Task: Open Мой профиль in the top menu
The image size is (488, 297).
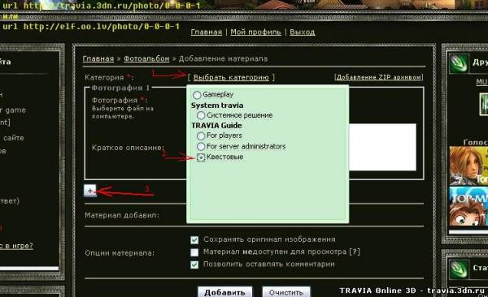Action: tap(255, 32)
